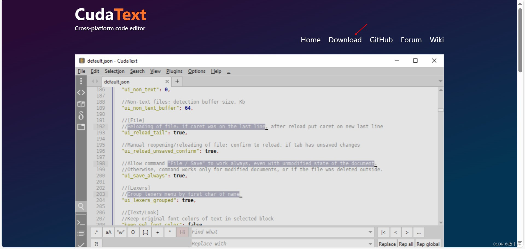Open the View menu
The width and height of the screenshot is (525, 249).
(x=155, y=71)
